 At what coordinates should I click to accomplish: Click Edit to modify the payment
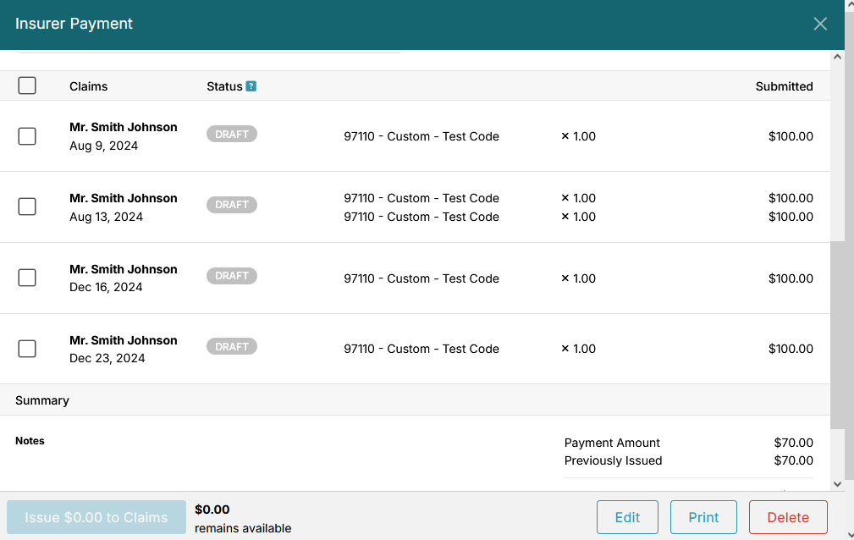coord(627,516)
